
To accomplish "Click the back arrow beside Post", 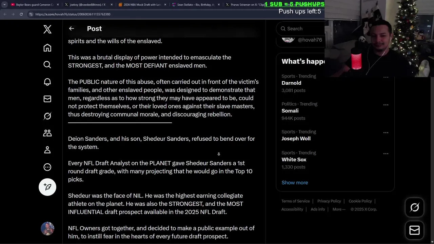I will click(x=72, y=28).
